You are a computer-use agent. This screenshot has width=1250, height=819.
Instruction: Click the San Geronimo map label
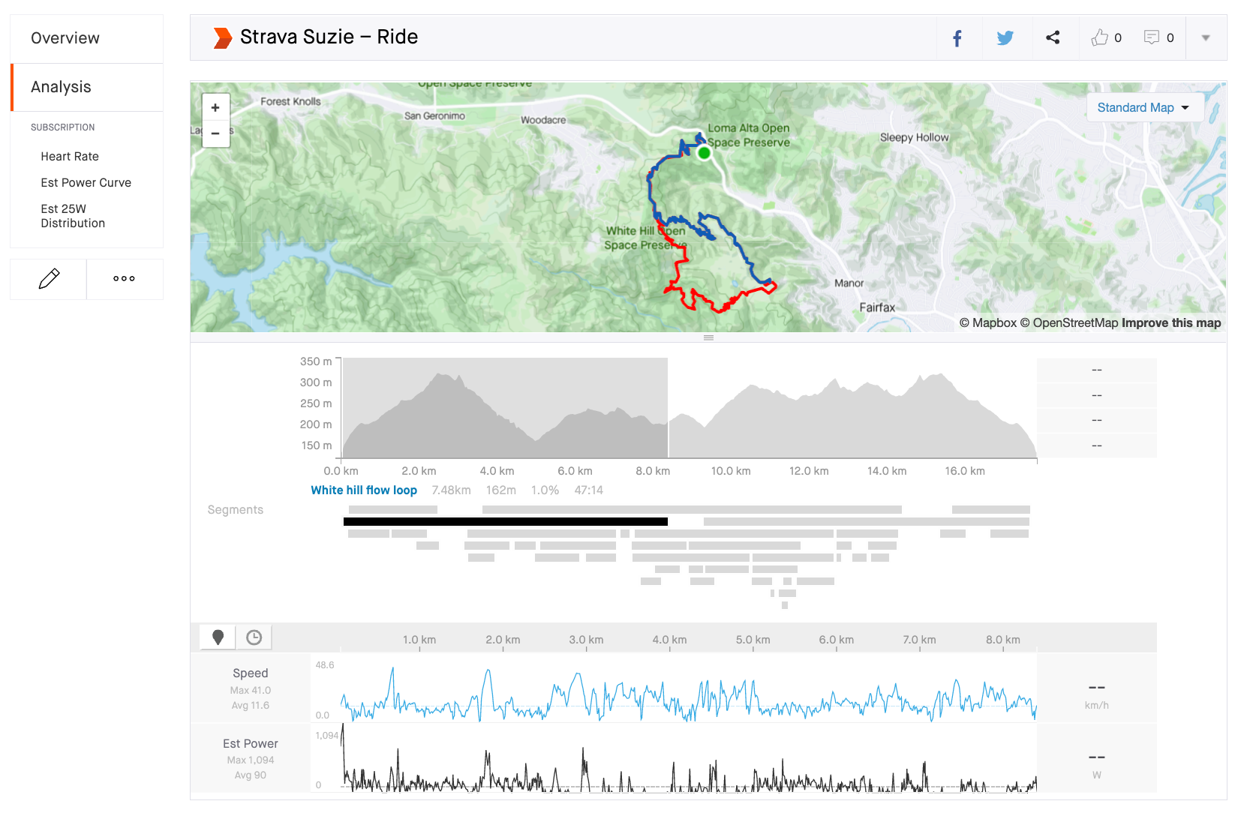434,116
